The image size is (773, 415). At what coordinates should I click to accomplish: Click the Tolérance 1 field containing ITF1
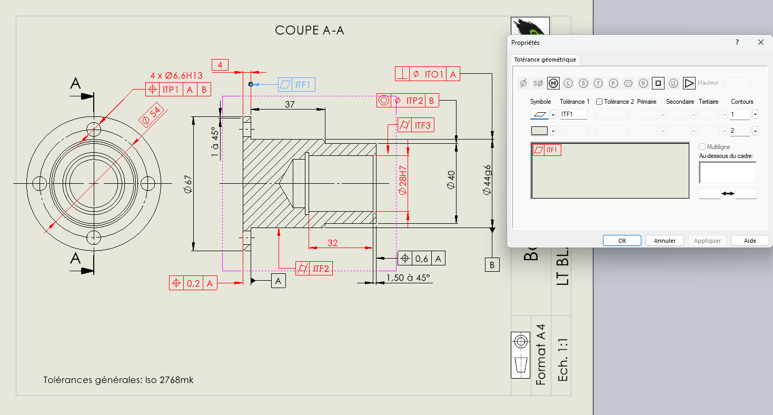(573, 114)
